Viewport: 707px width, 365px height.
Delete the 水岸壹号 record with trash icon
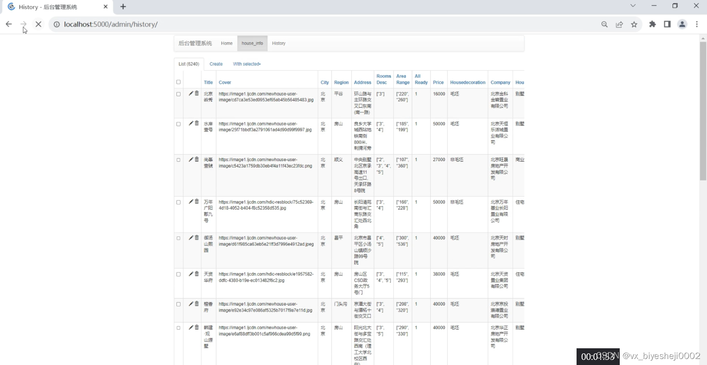point(197,123)
